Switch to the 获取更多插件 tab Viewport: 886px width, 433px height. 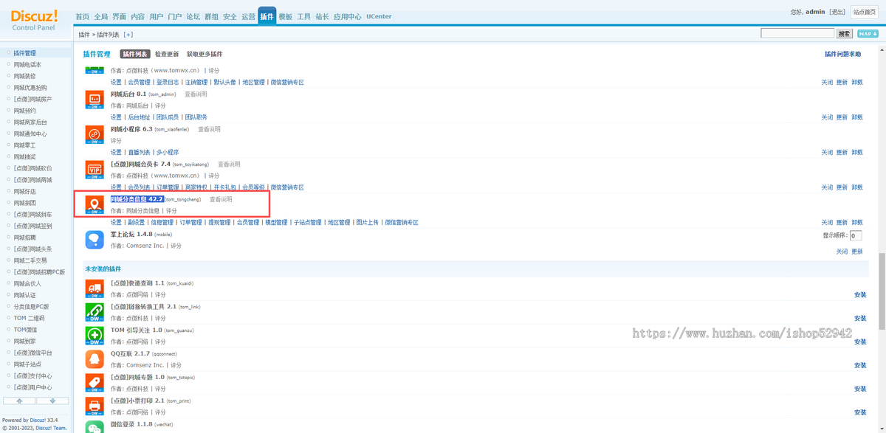[x=205, y=54]
